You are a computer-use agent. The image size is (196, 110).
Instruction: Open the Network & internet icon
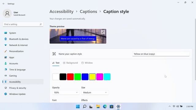coord(6,45)
